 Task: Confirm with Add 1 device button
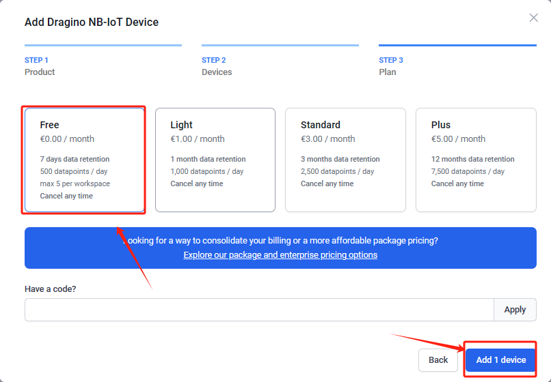point(500,360)
